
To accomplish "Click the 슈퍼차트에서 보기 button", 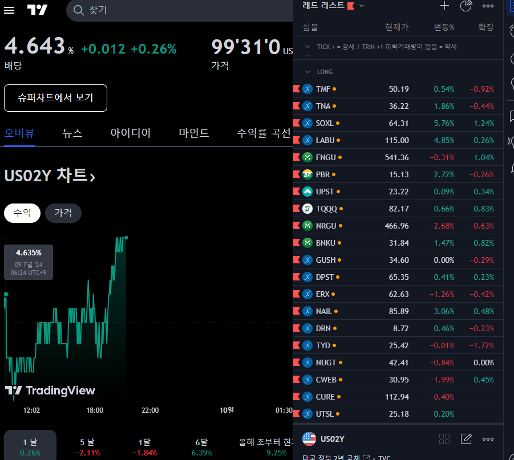I will point(55,98).
